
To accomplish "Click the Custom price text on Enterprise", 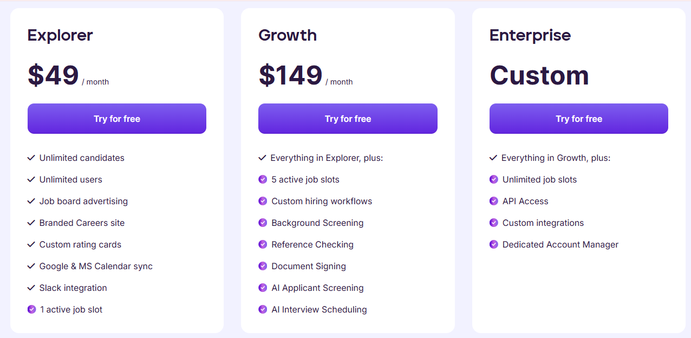I will point(539,75).
